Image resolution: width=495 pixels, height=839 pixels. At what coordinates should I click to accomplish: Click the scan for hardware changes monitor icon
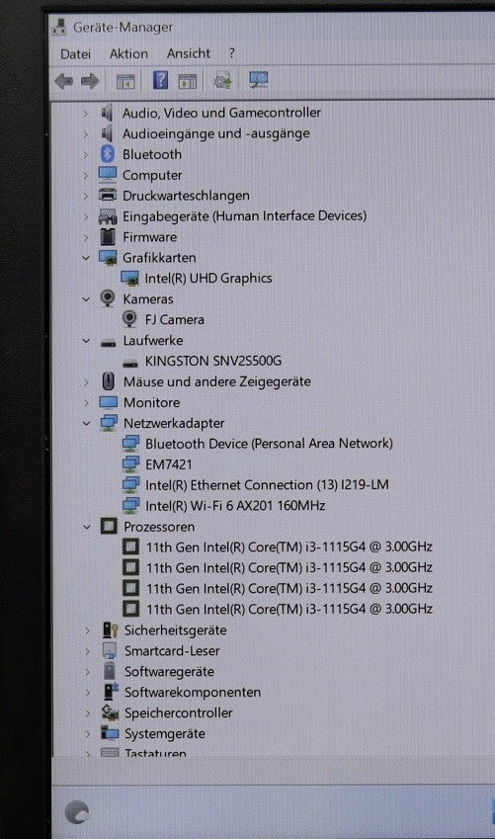(x=259, y=80)
